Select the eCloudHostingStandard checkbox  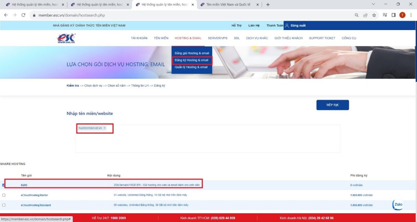(x=4, y=205)
